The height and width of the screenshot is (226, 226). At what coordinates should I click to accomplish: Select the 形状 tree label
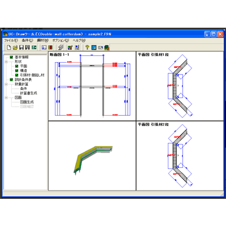click(18, 62)
